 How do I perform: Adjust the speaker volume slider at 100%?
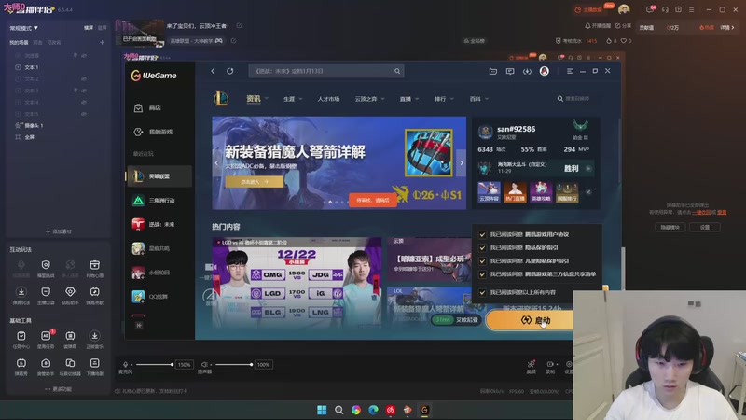tap(234, 364)
